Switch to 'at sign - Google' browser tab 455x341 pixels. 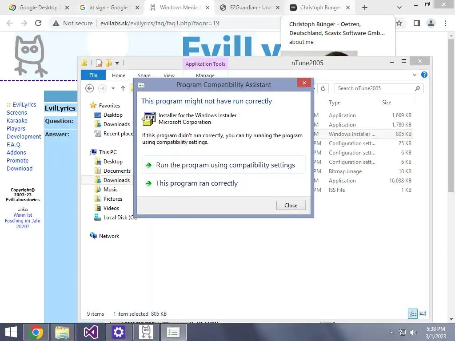(x=109, y=8)
